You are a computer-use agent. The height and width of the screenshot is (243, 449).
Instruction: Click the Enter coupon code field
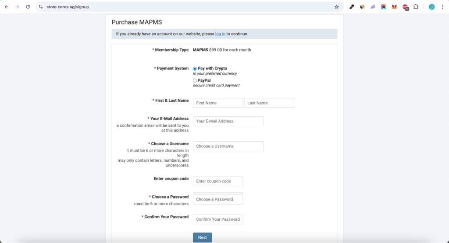[218, 181]
